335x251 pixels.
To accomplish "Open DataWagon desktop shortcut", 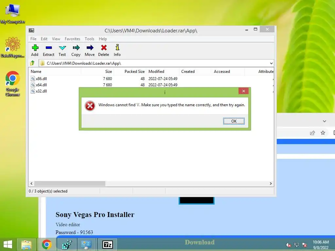I will coord(13,47).
